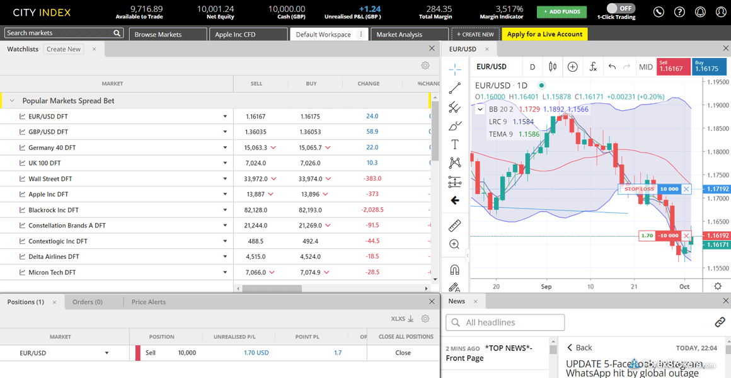Click the watchlist vertical scrollbar thumb
The image size is (731, 378).
[x=435, y=132]
